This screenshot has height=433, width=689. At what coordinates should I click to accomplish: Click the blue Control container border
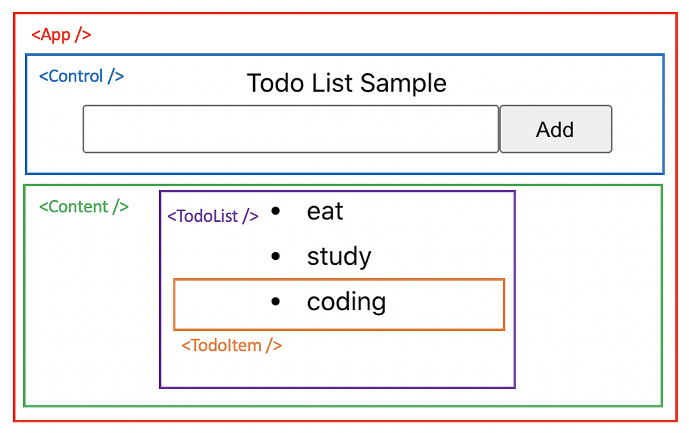(344, 55)
